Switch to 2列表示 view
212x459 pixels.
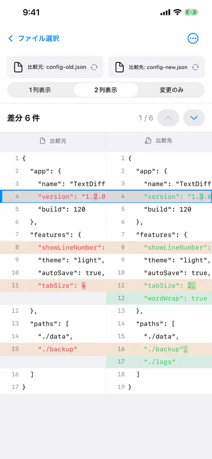[106, 90]
